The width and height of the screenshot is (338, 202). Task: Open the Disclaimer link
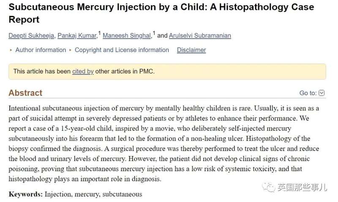191,50
